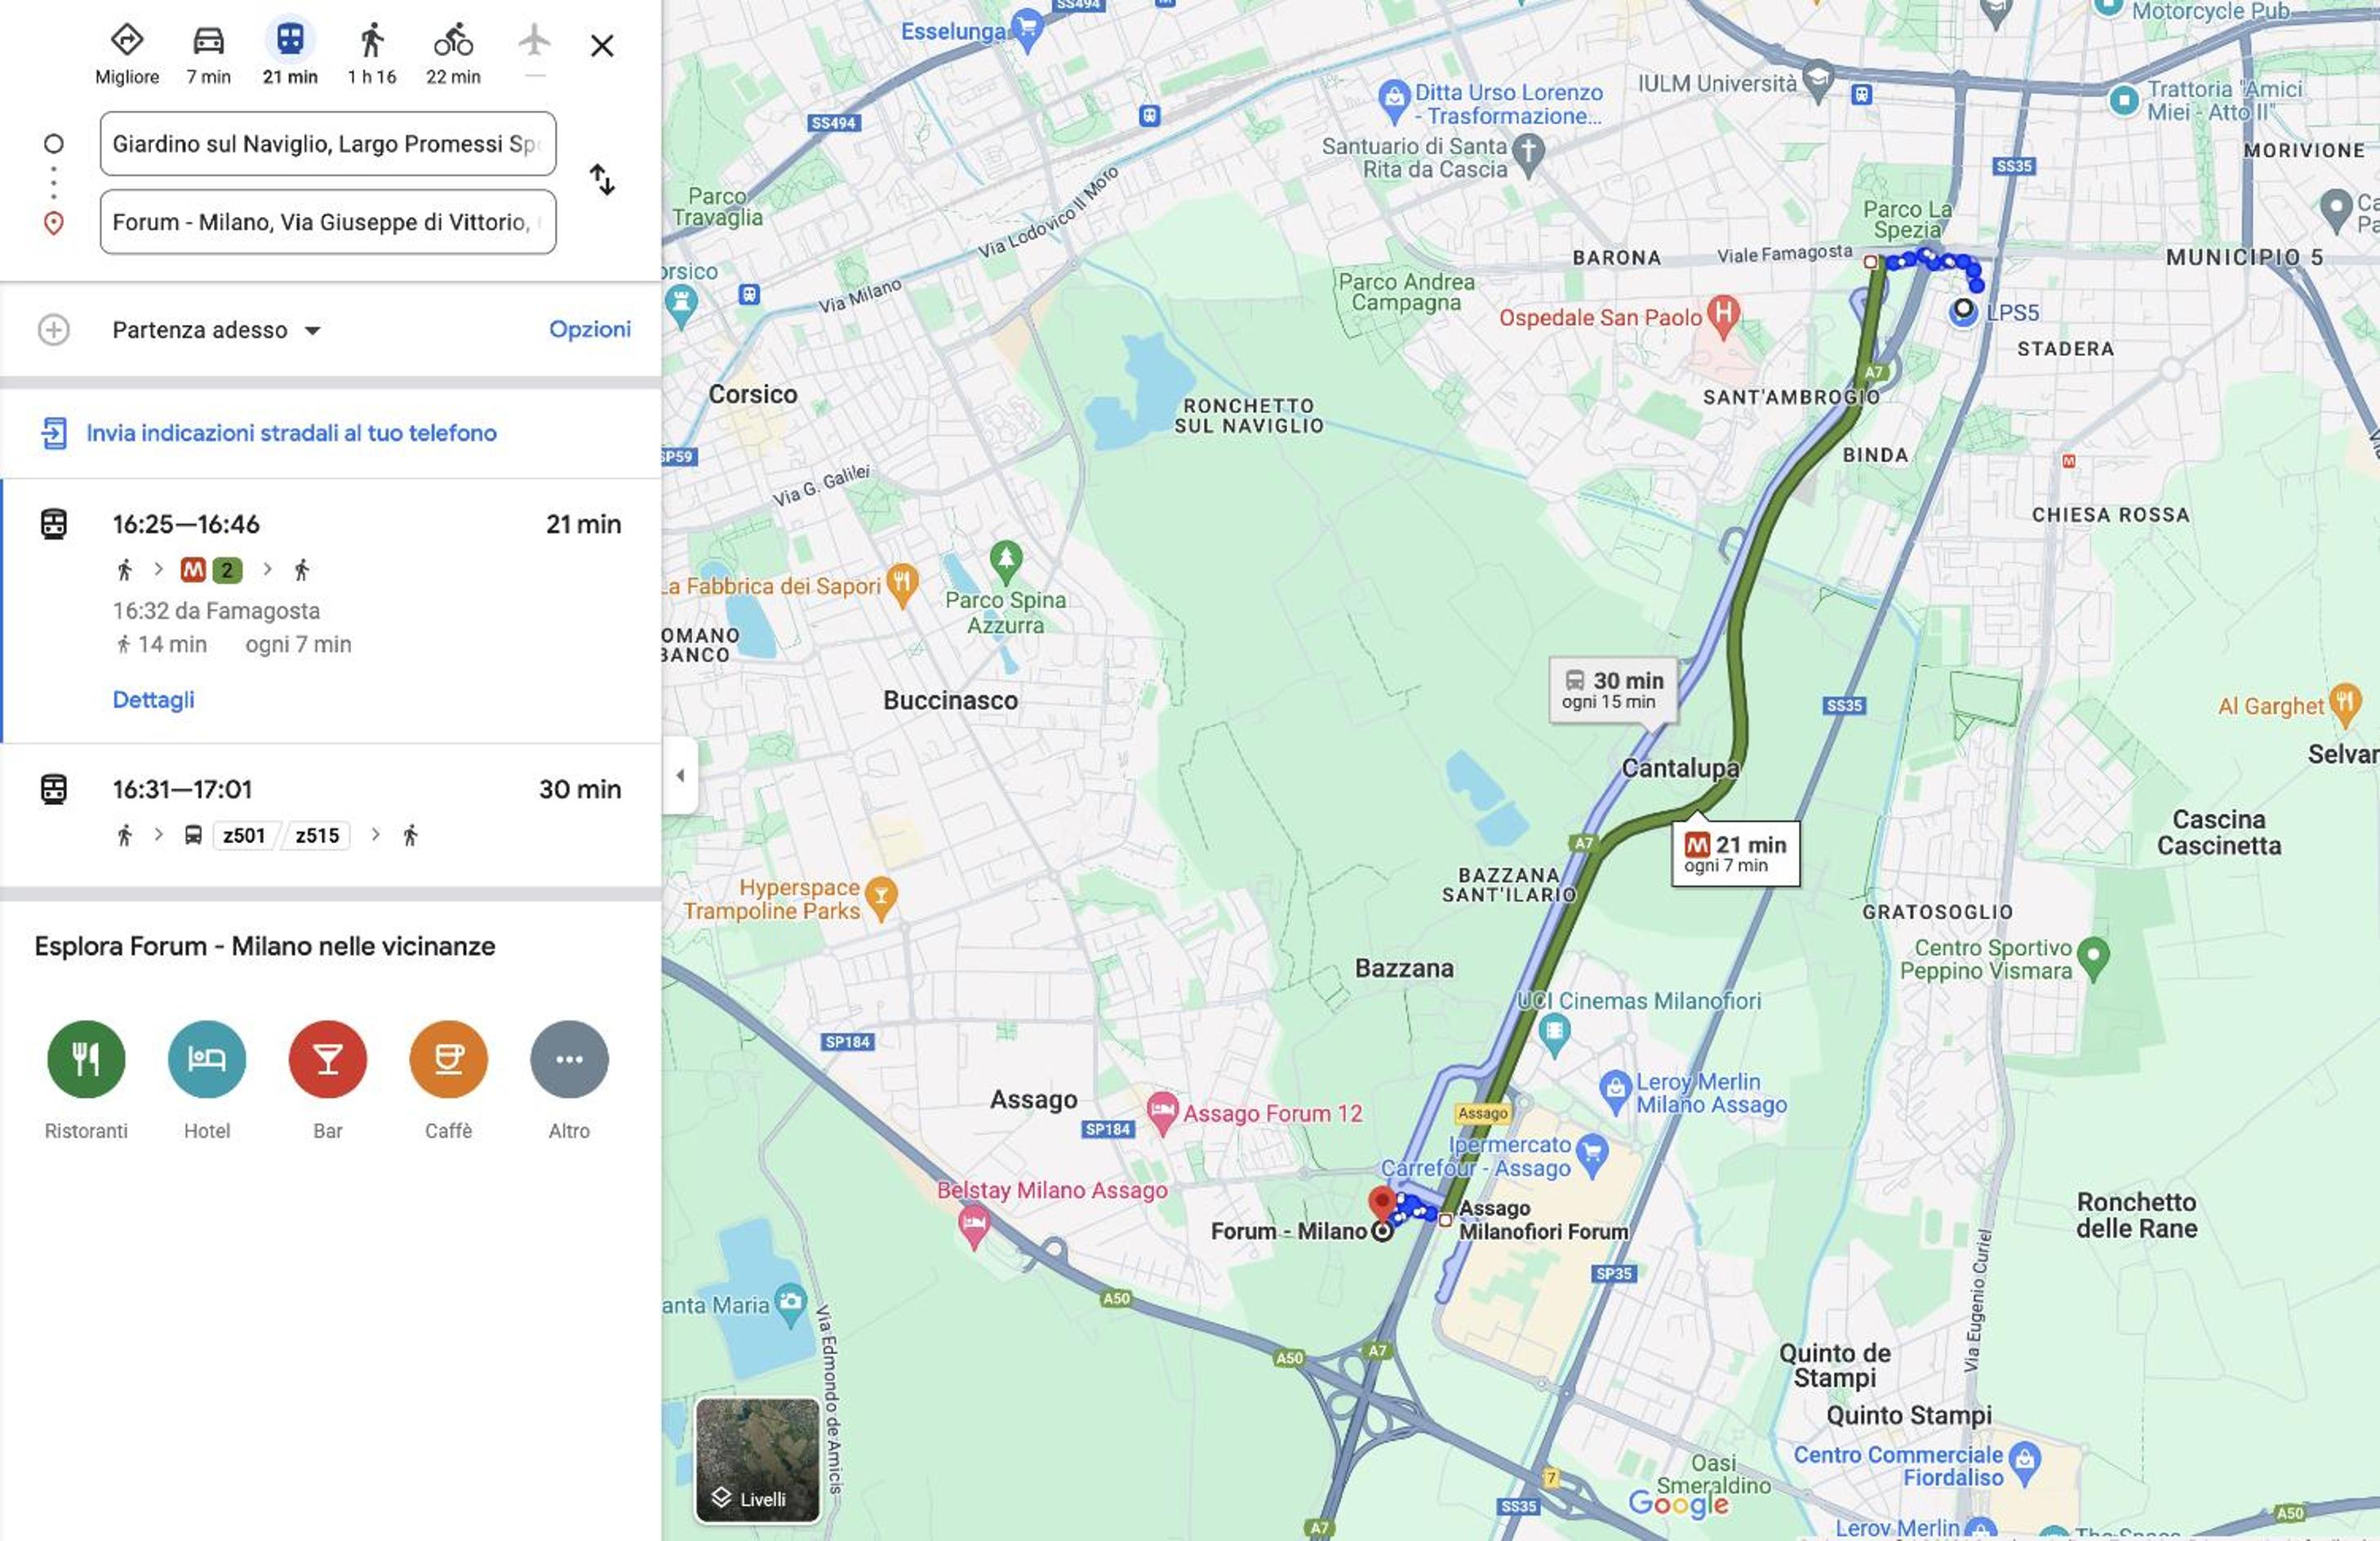Viewport: 2380px width, 1541px height.
Task: Select the walking travel mode icon
Action: pyautogui.click(x=371, y=41)
